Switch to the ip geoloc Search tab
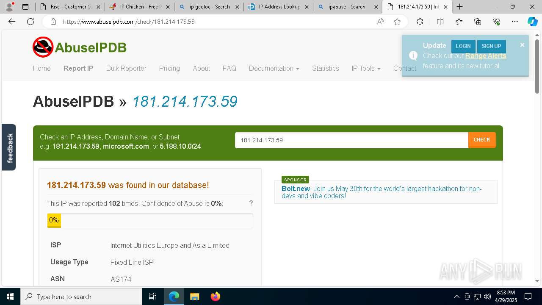The image size is (542, 305). [x=209, y=7]
